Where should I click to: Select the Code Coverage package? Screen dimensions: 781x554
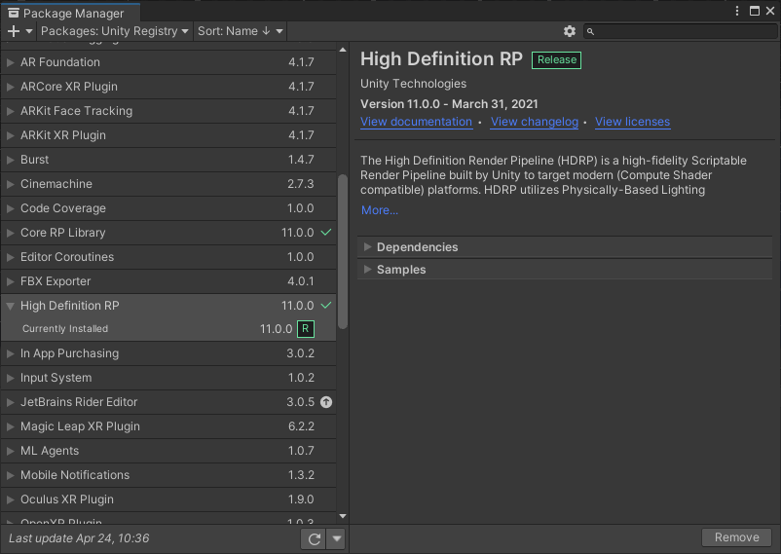(168, 208)
